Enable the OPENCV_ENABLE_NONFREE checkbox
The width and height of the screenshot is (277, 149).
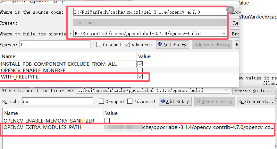click(x=140, y=70)
